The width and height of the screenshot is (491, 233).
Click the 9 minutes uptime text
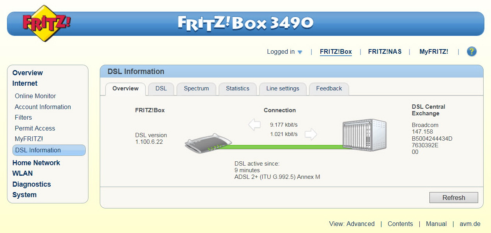click(247, 170)
